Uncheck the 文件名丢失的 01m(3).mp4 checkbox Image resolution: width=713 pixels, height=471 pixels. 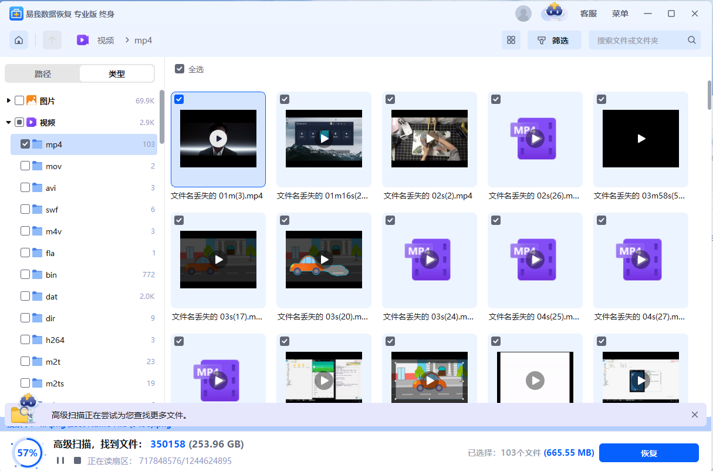[179, 99]
